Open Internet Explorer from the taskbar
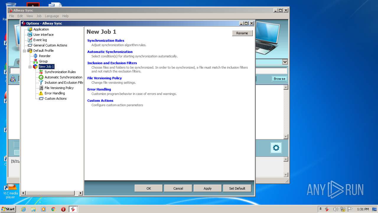The height and width of the screenshot is (213, 378). click(x=23, y=209)
